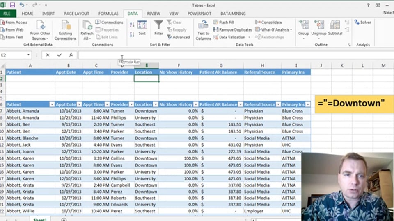
Task: Click the Subtotal button
Action: point(335,28)
